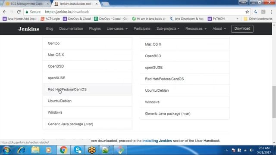Bookmark page with the star icon
The image size is (276, 155).
tap(247, 12)
